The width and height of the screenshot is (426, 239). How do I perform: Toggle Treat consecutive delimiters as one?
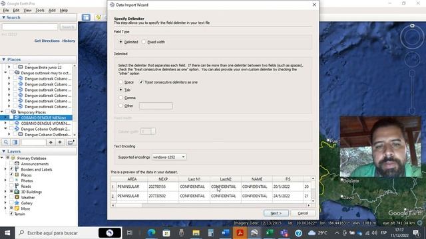click(x=141, y=82)
